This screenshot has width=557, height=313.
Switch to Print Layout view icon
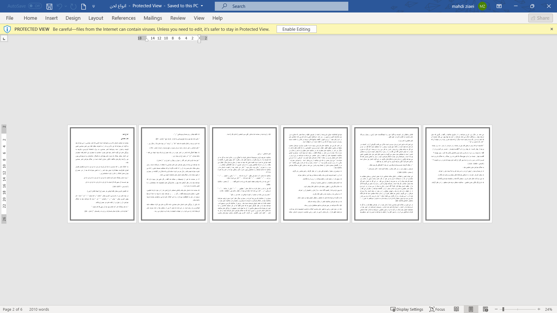pyautogui.click(x=471, y=309)
